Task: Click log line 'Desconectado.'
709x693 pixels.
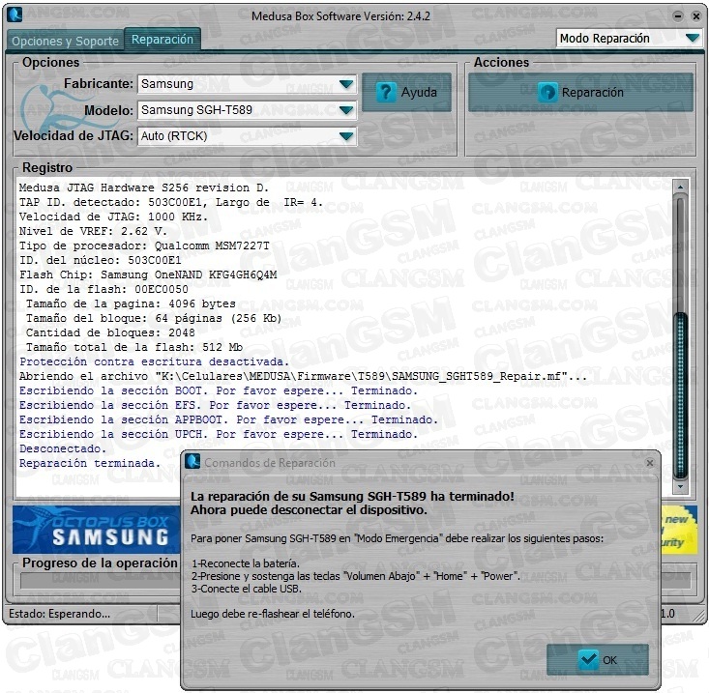Action: click(63, 448)
